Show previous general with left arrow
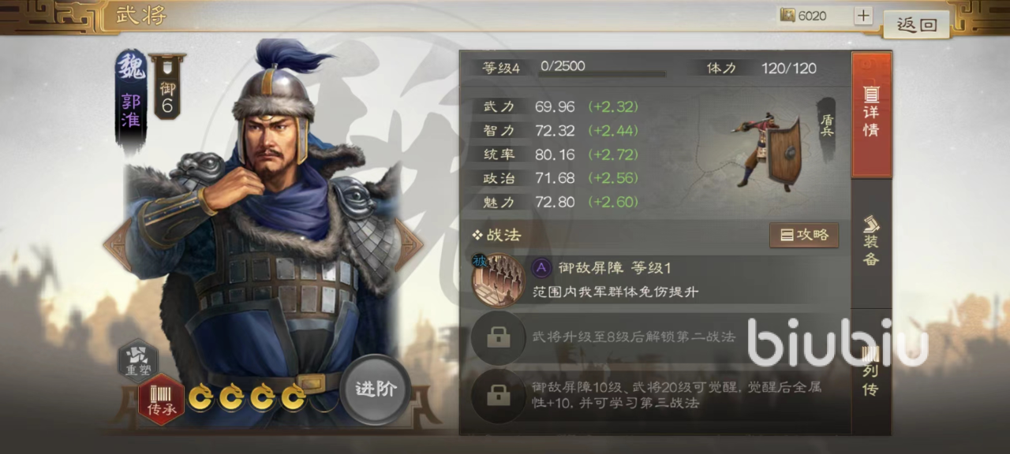This screenshot has width=1010, height=454. [x=117, y=244]
